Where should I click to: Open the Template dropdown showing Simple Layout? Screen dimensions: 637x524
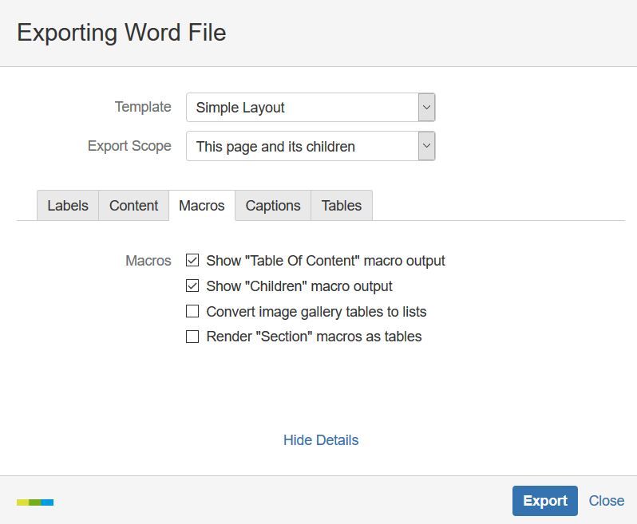pyautogui.click(x=311, y=108)
